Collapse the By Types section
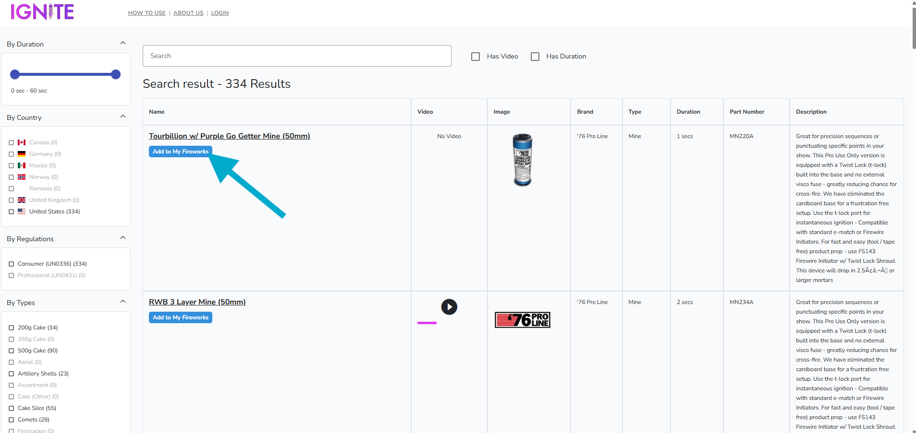 (x=123, y=302)
